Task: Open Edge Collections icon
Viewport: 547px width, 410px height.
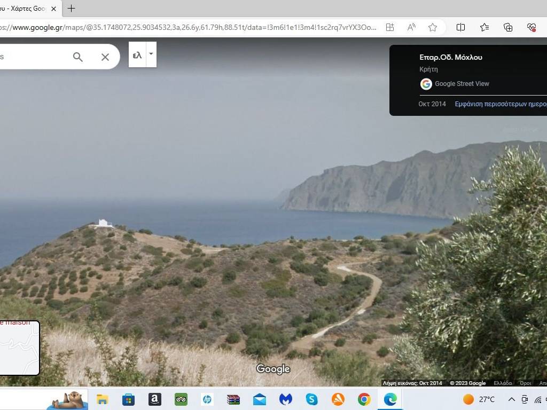Action: click(x=508, y=27)
